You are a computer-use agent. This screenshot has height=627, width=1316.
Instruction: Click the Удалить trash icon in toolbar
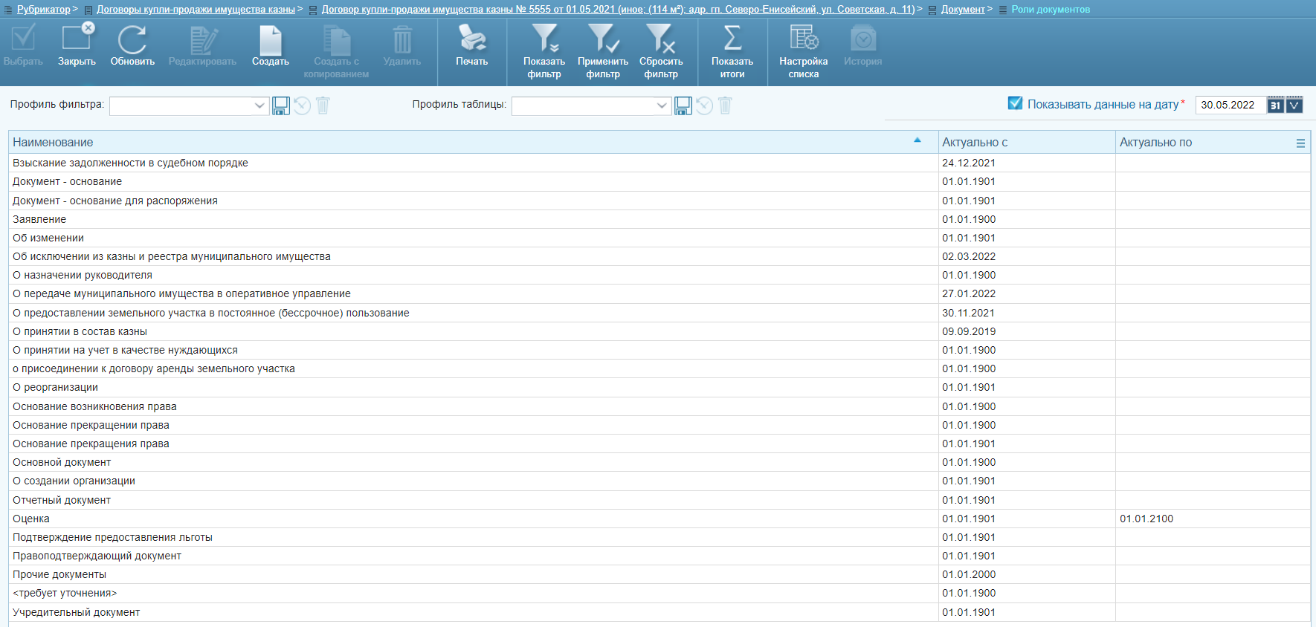[402, 39]
